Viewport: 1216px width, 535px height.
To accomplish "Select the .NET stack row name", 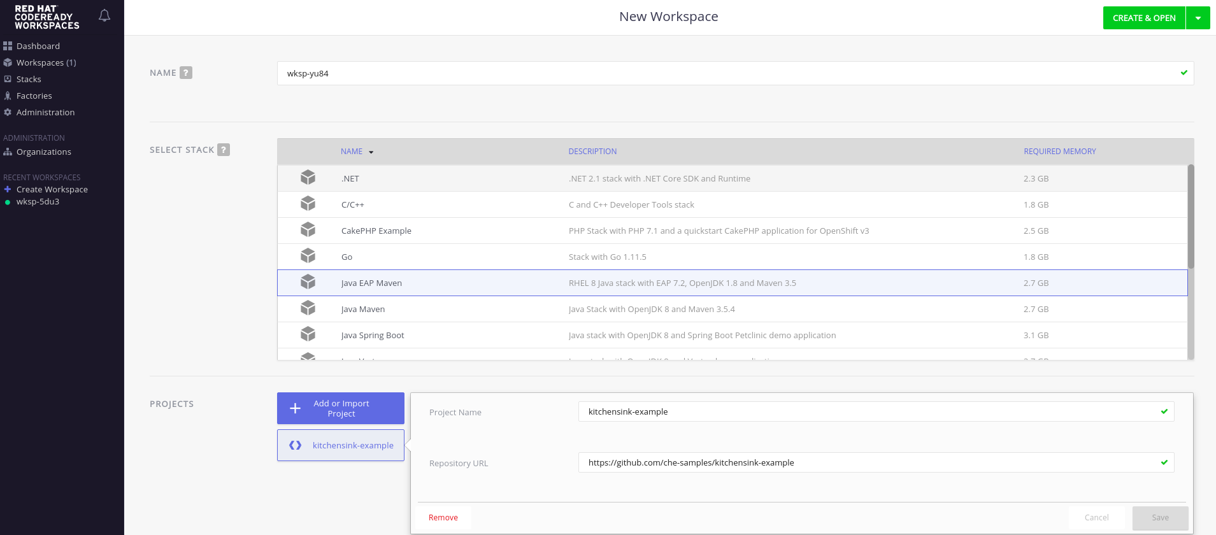I will [x=350, y=178].
